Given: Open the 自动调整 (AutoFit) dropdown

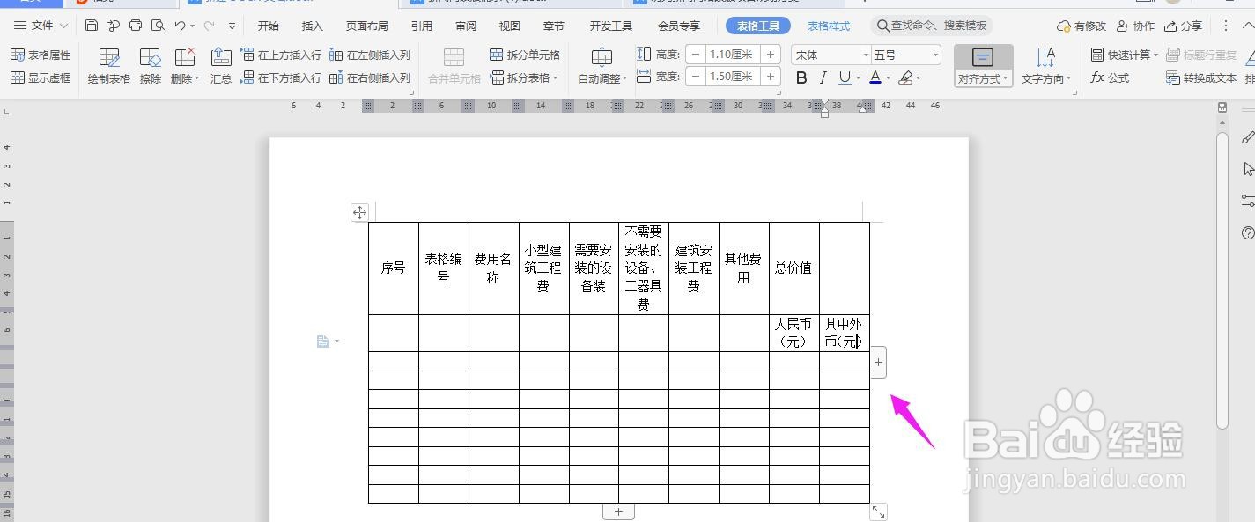Looking at the screenshot, I should (x=600, y=77).
